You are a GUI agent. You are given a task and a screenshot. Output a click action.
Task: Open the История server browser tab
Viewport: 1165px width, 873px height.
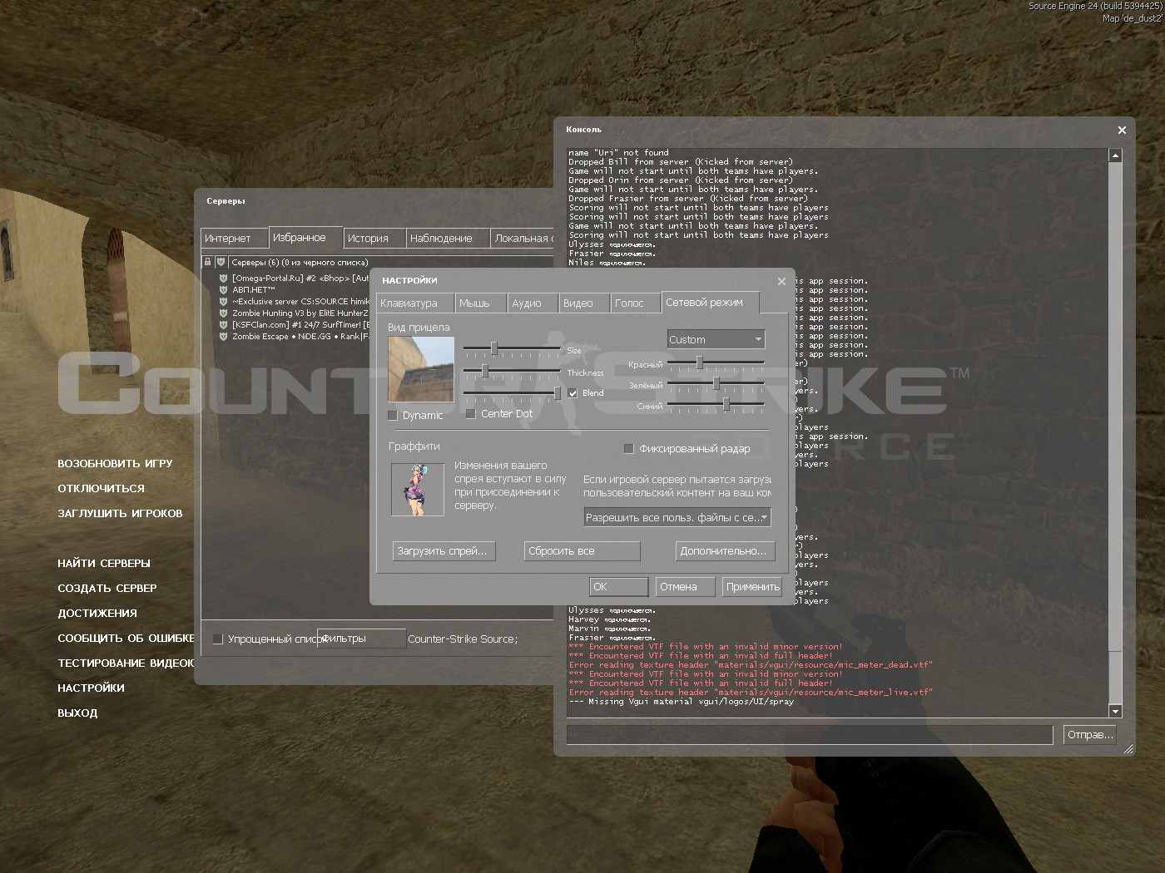tap(373, 238)
